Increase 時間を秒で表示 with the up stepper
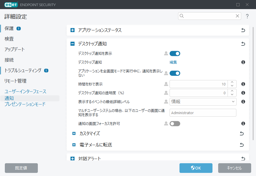 [232, 82]
